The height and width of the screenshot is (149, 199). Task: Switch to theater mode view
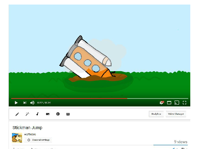coord(169,103)
